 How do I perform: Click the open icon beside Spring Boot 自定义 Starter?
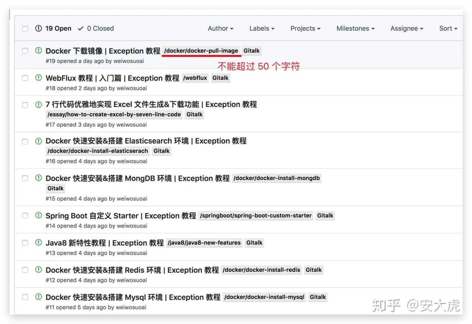tap(38, 216)
